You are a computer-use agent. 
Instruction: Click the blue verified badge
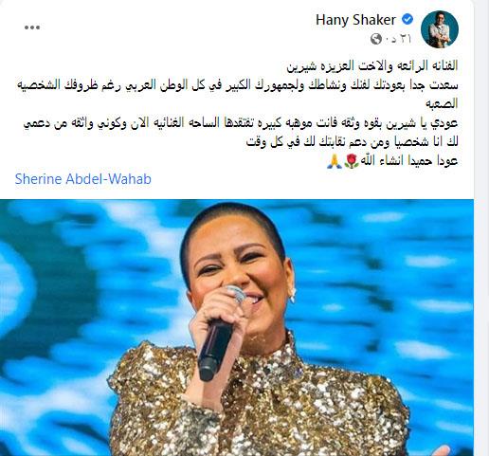pos(407,20)
